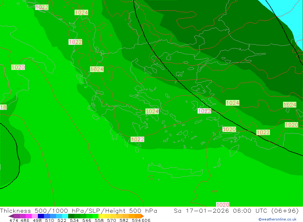Viewport: 303px width, 222px height.
Task: Click the legend value 510
Action: click(50, 220)
